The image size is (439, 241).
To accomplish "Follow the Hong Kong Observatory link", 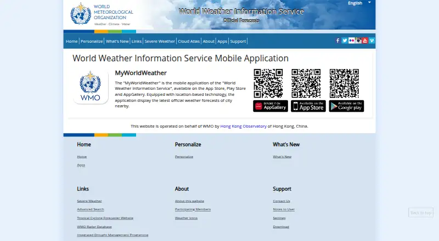I will click(243, 126).
